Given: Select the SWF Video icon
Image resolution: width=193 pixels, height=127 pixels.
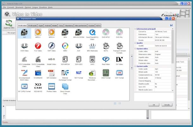Looking at the screenshot, I should point(52,46).
